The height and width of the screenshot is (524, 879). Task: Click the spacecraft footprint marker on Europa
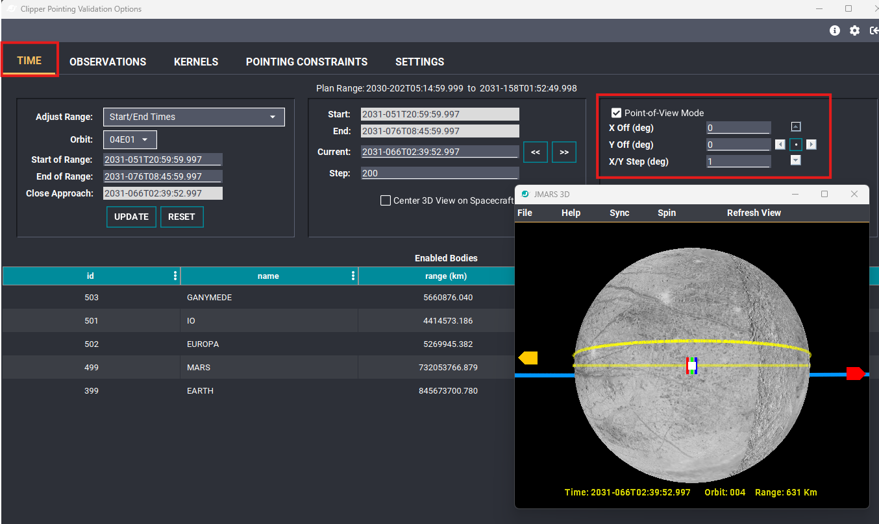692,366
